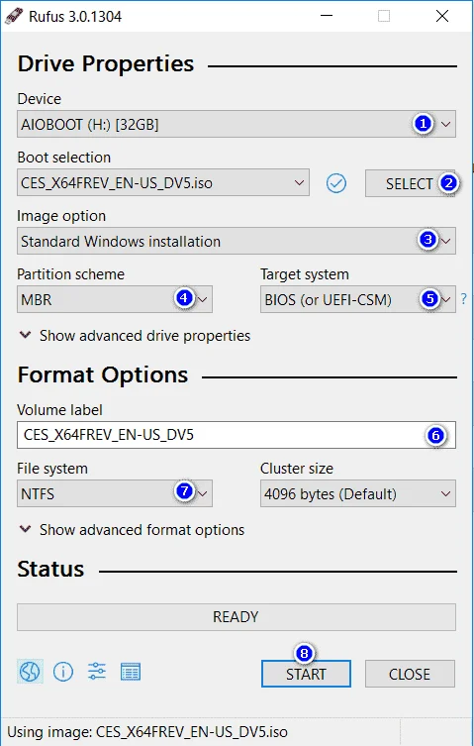
Task: Click the READY status progress bar
Action: pyautogui.click(x=237, y=617)
